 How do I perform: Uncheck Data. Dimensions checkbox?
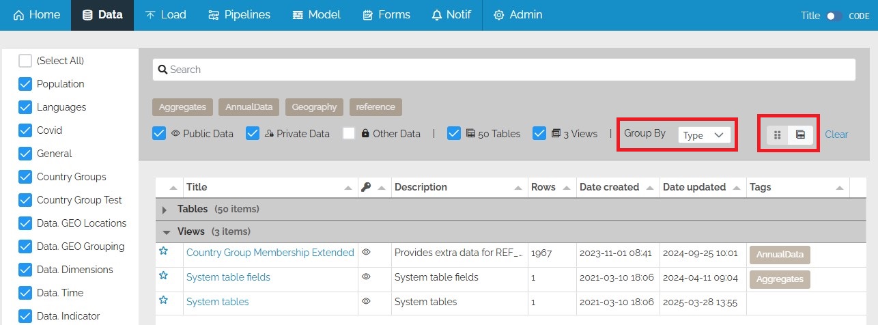(x=25, y=270)
